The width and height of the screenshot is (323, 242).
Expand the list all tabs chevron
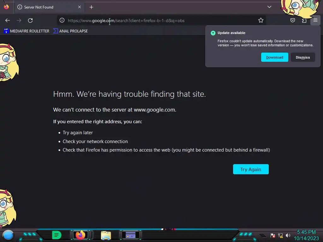coord(269,7)
